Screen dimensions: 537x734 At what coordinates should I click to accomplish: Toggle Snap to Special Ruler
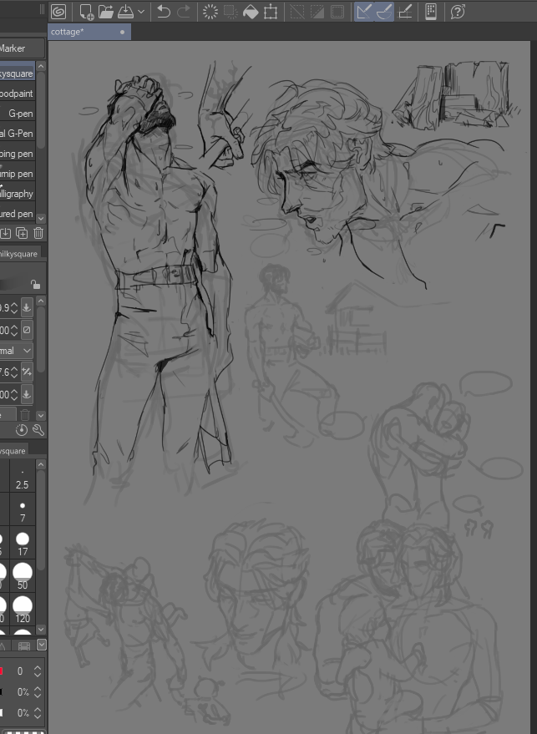(x=384, y=12)
